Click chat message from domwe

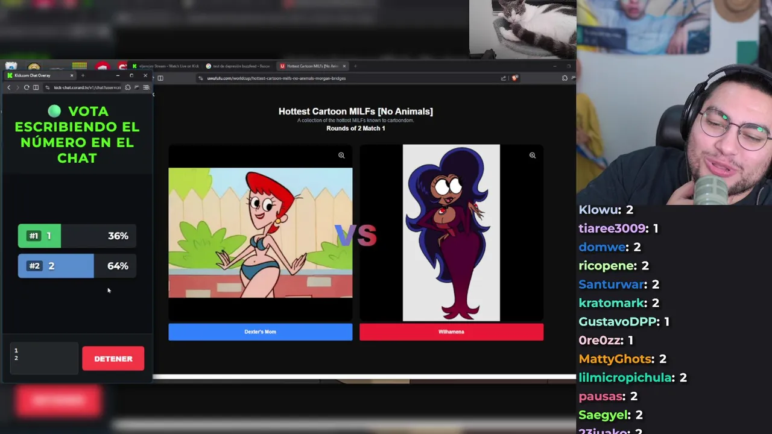[x=610, y=247]
